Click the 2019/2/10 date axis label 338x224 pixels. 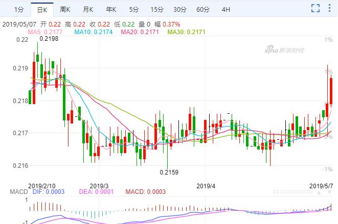click(x=42, y=186)
